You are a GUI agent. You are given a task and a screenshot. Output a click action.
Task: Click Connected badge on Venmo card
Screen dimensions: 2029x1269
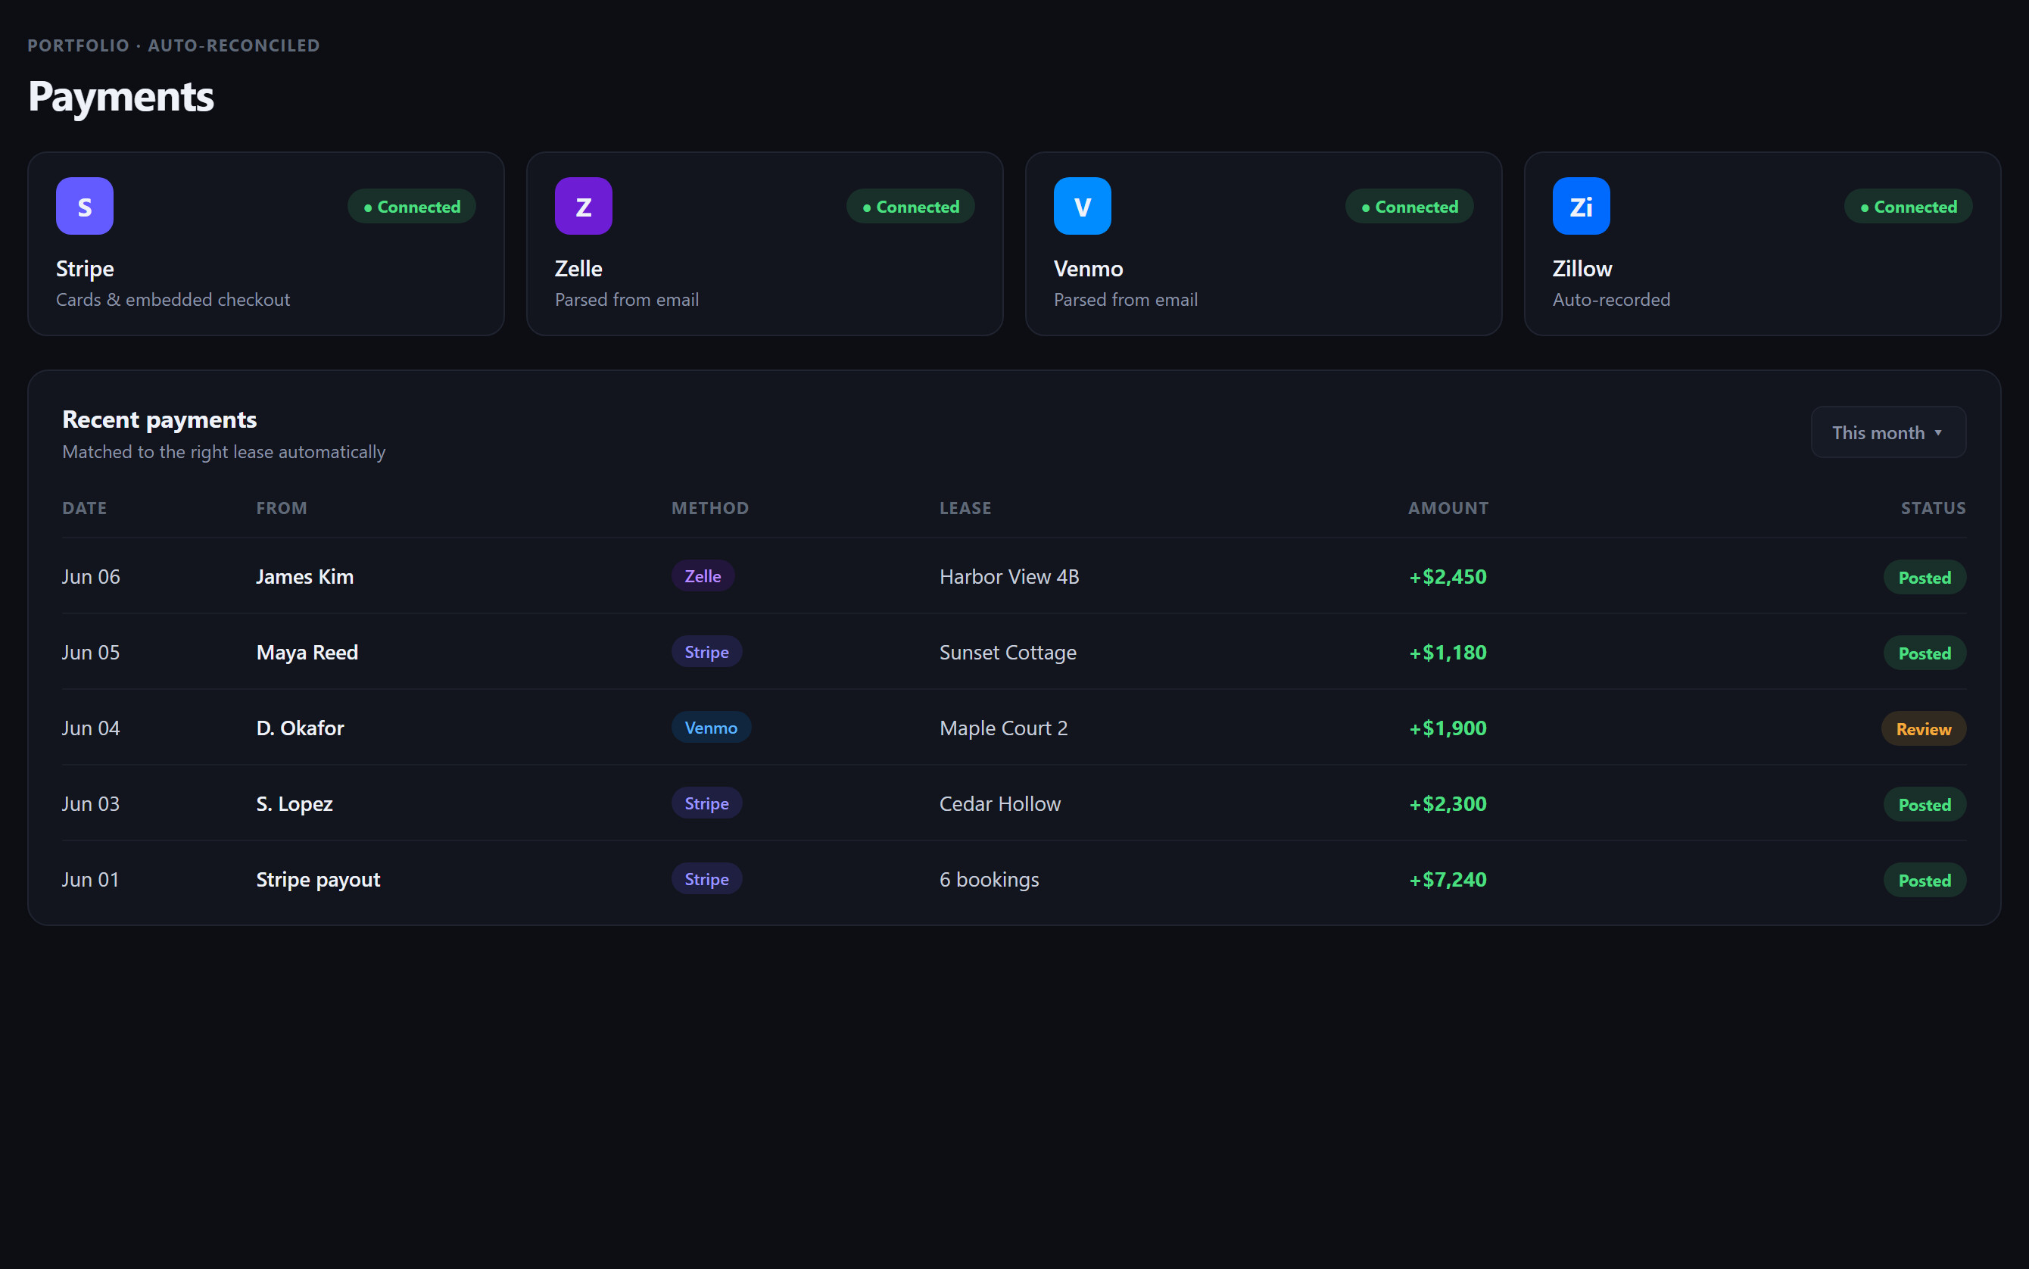1409,207
